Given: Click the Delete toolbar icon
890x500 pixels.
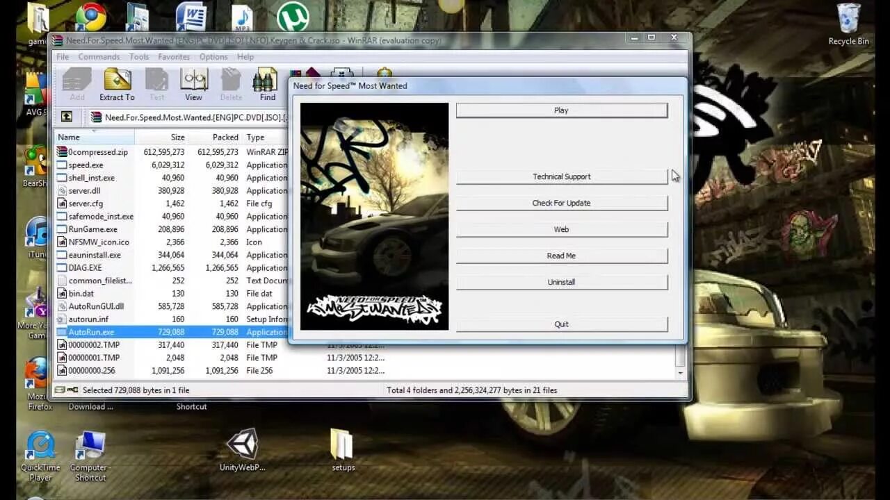Looking at the screenshot, I should (231, 85).
